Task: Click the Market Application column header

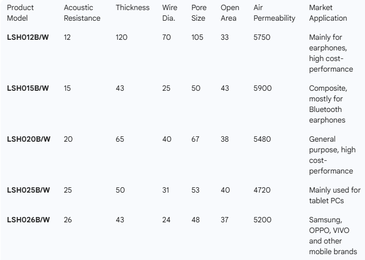Action: click(328, 13)
